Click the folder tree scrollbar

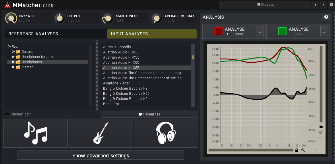(x=90, y=75)
